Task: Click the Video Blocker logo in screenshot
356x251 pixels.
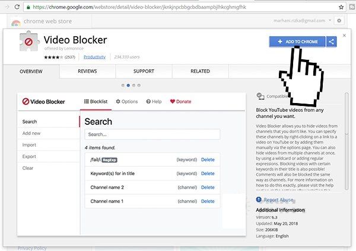Action: tap(43, 101)
